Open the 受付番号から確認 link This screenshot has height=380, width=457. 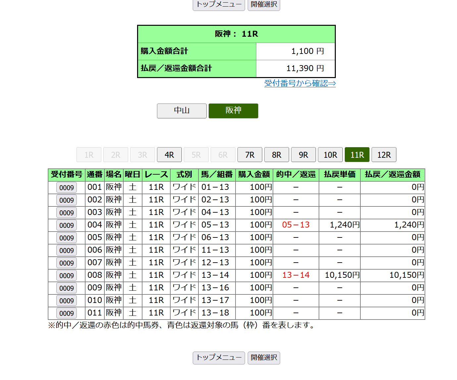300,83
